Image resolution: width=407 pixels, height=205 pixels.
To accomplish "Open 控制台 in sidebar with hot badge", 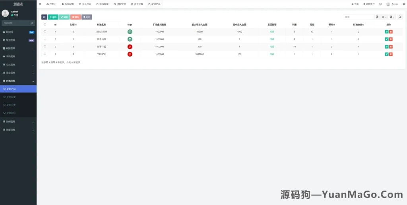I will click(18, 32).
